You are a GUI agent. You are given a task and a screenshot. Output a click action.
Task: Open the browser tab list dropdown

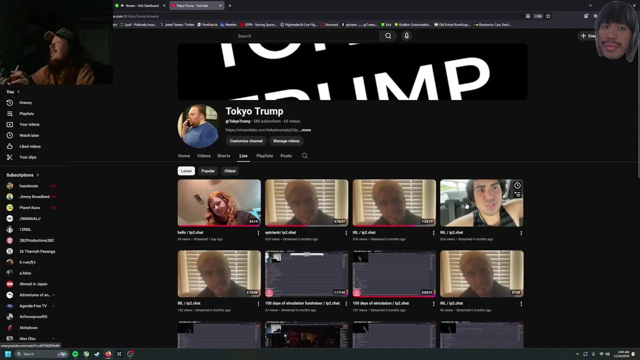point(590,5)
